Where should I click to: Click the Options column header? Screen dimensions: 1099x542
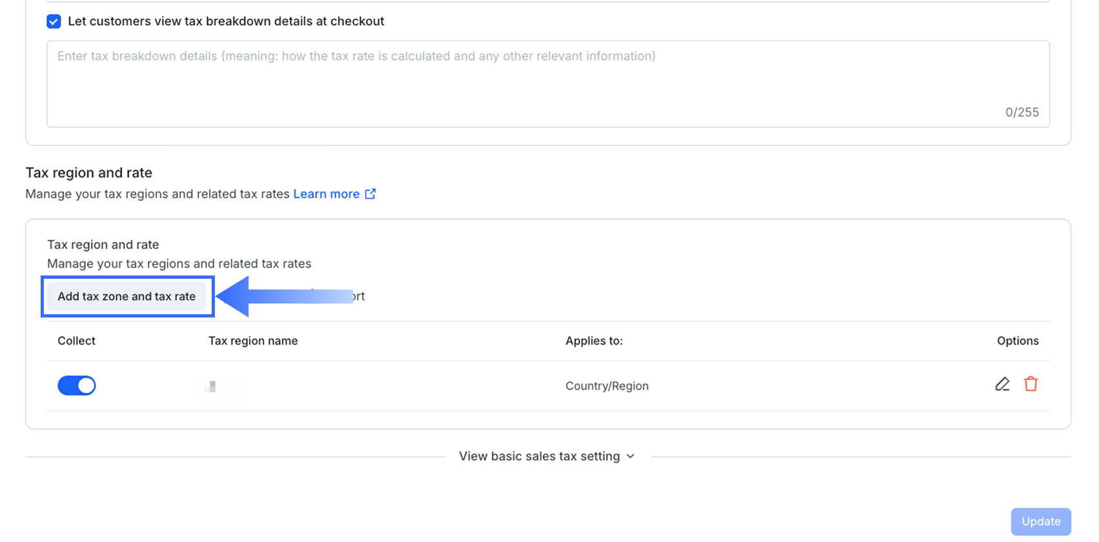1017,341
